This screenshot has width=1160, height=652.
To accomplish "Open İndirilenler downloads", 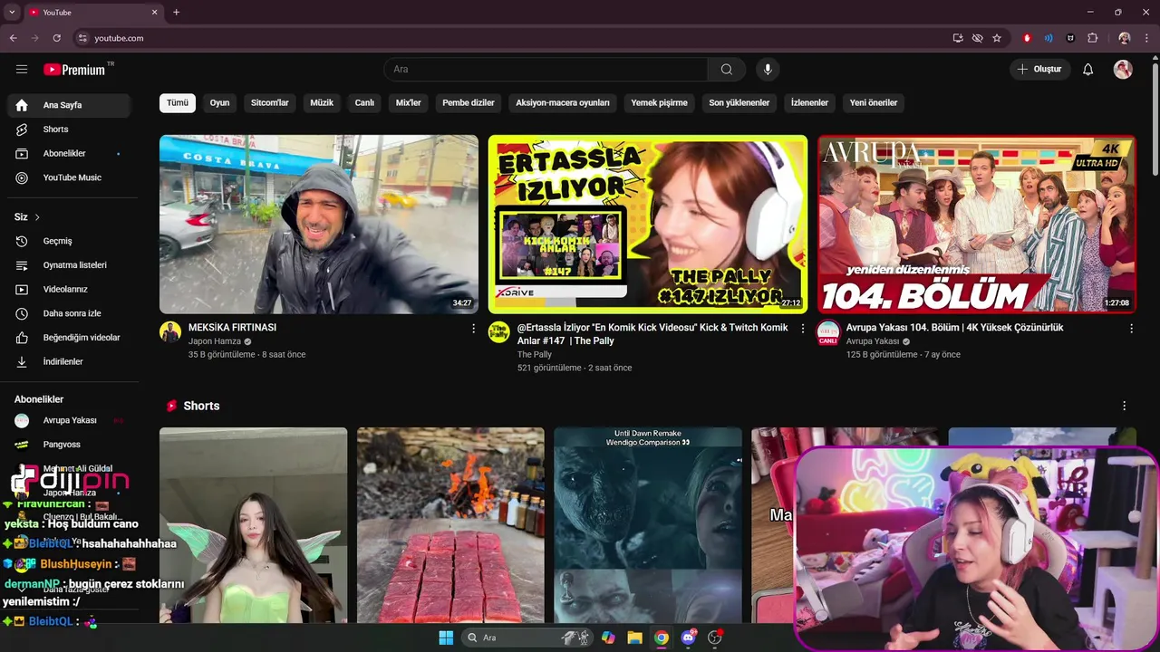I will click(69, 361).
